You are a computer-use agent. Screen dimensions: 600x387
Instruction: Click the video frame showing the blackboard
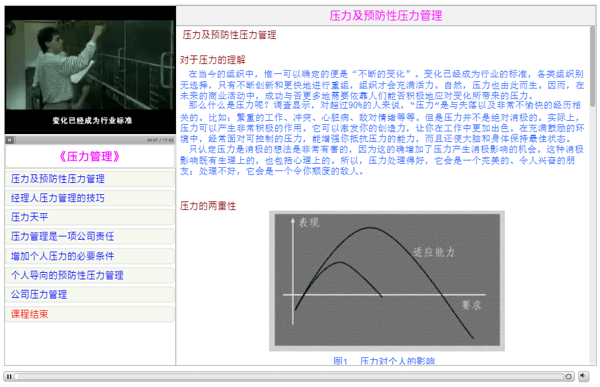coord(90,69)
